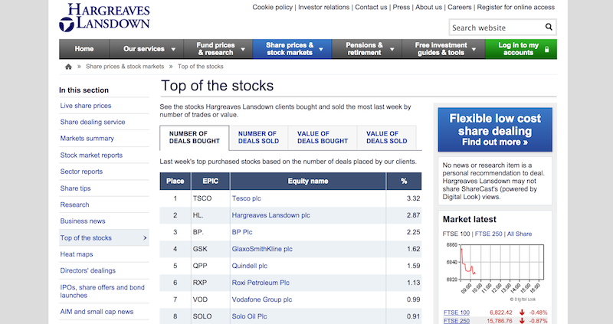Switch to Number of Deals Bought tab
613x324 pixels.
[x=195, y=137]
